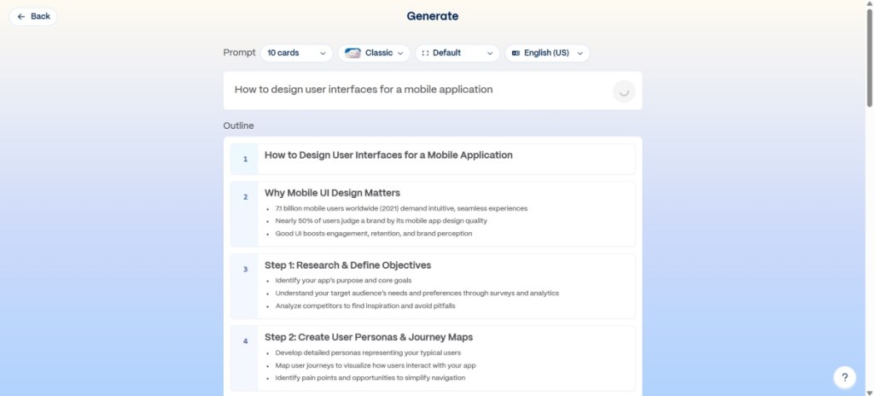Open the Classic theme dropdown

(x=374, y=53)
